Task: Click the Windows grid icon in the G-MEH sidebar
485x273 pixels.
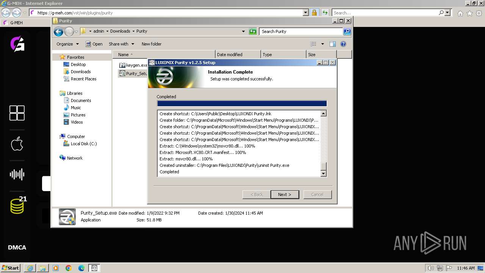Action: point(17,113)
